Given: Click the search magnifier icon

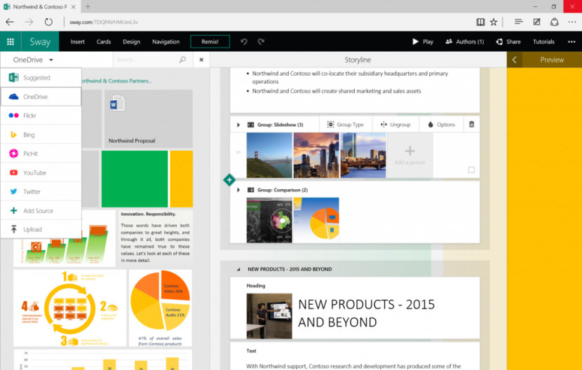Looking at the screenshot, I should pyautogui.click(x=182, y=60).
